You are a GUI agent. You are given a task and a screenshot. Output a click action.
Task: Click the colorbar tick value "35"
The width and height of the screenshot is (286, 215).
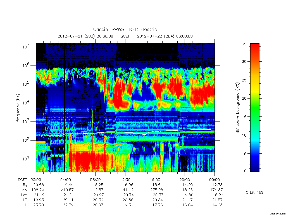tap(244, 44)
